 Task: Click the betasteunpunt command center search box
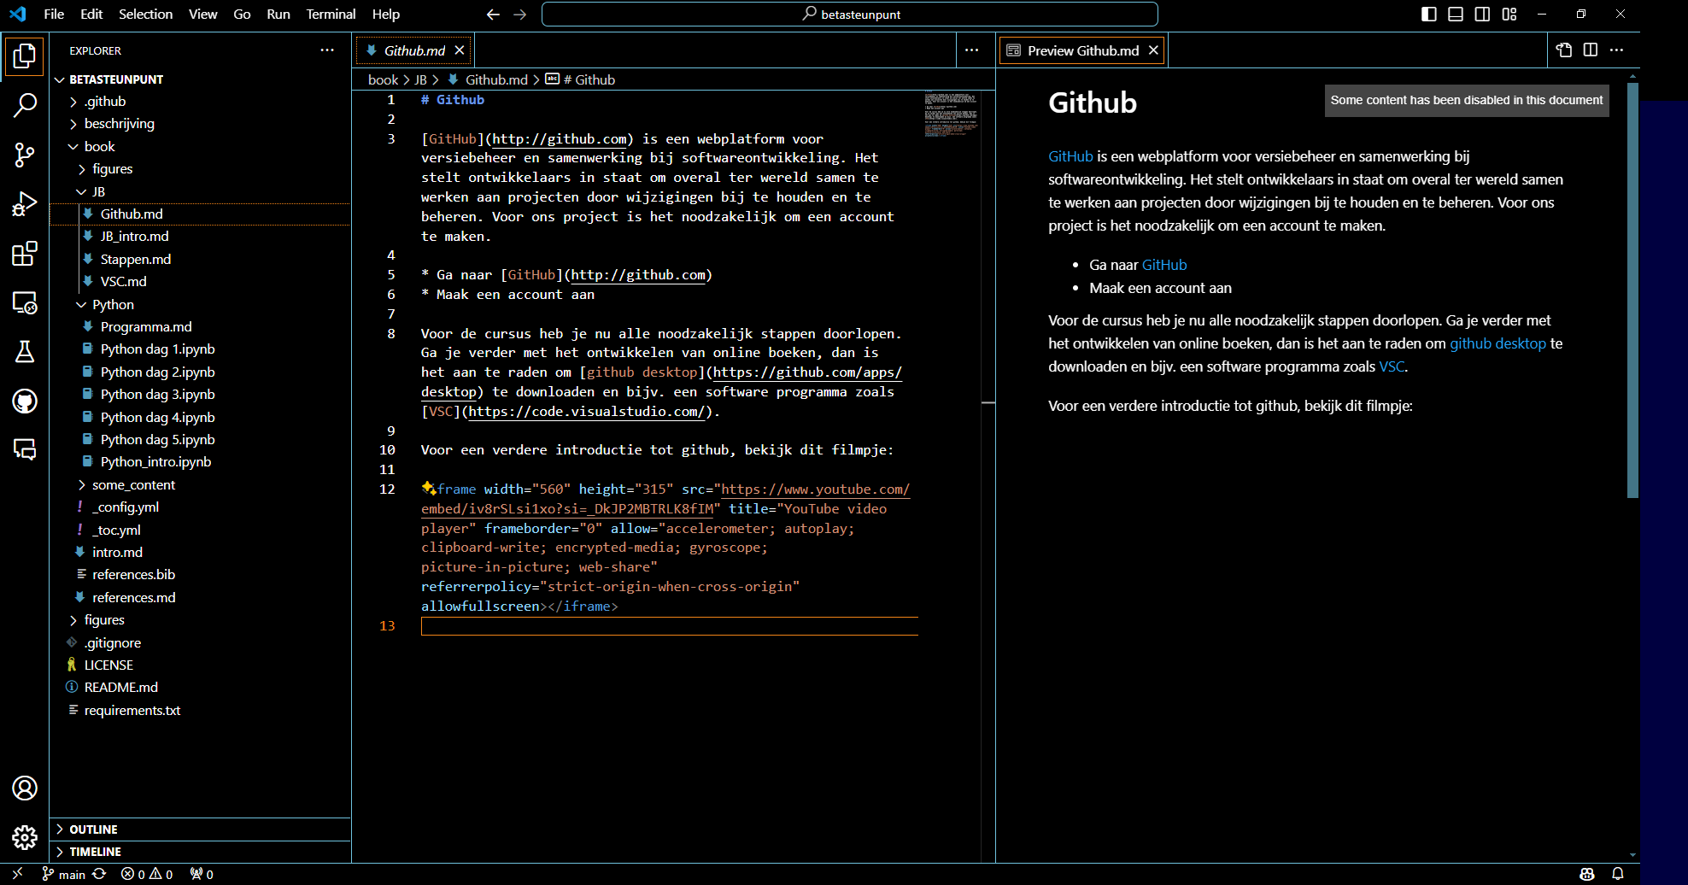(850, 14)
